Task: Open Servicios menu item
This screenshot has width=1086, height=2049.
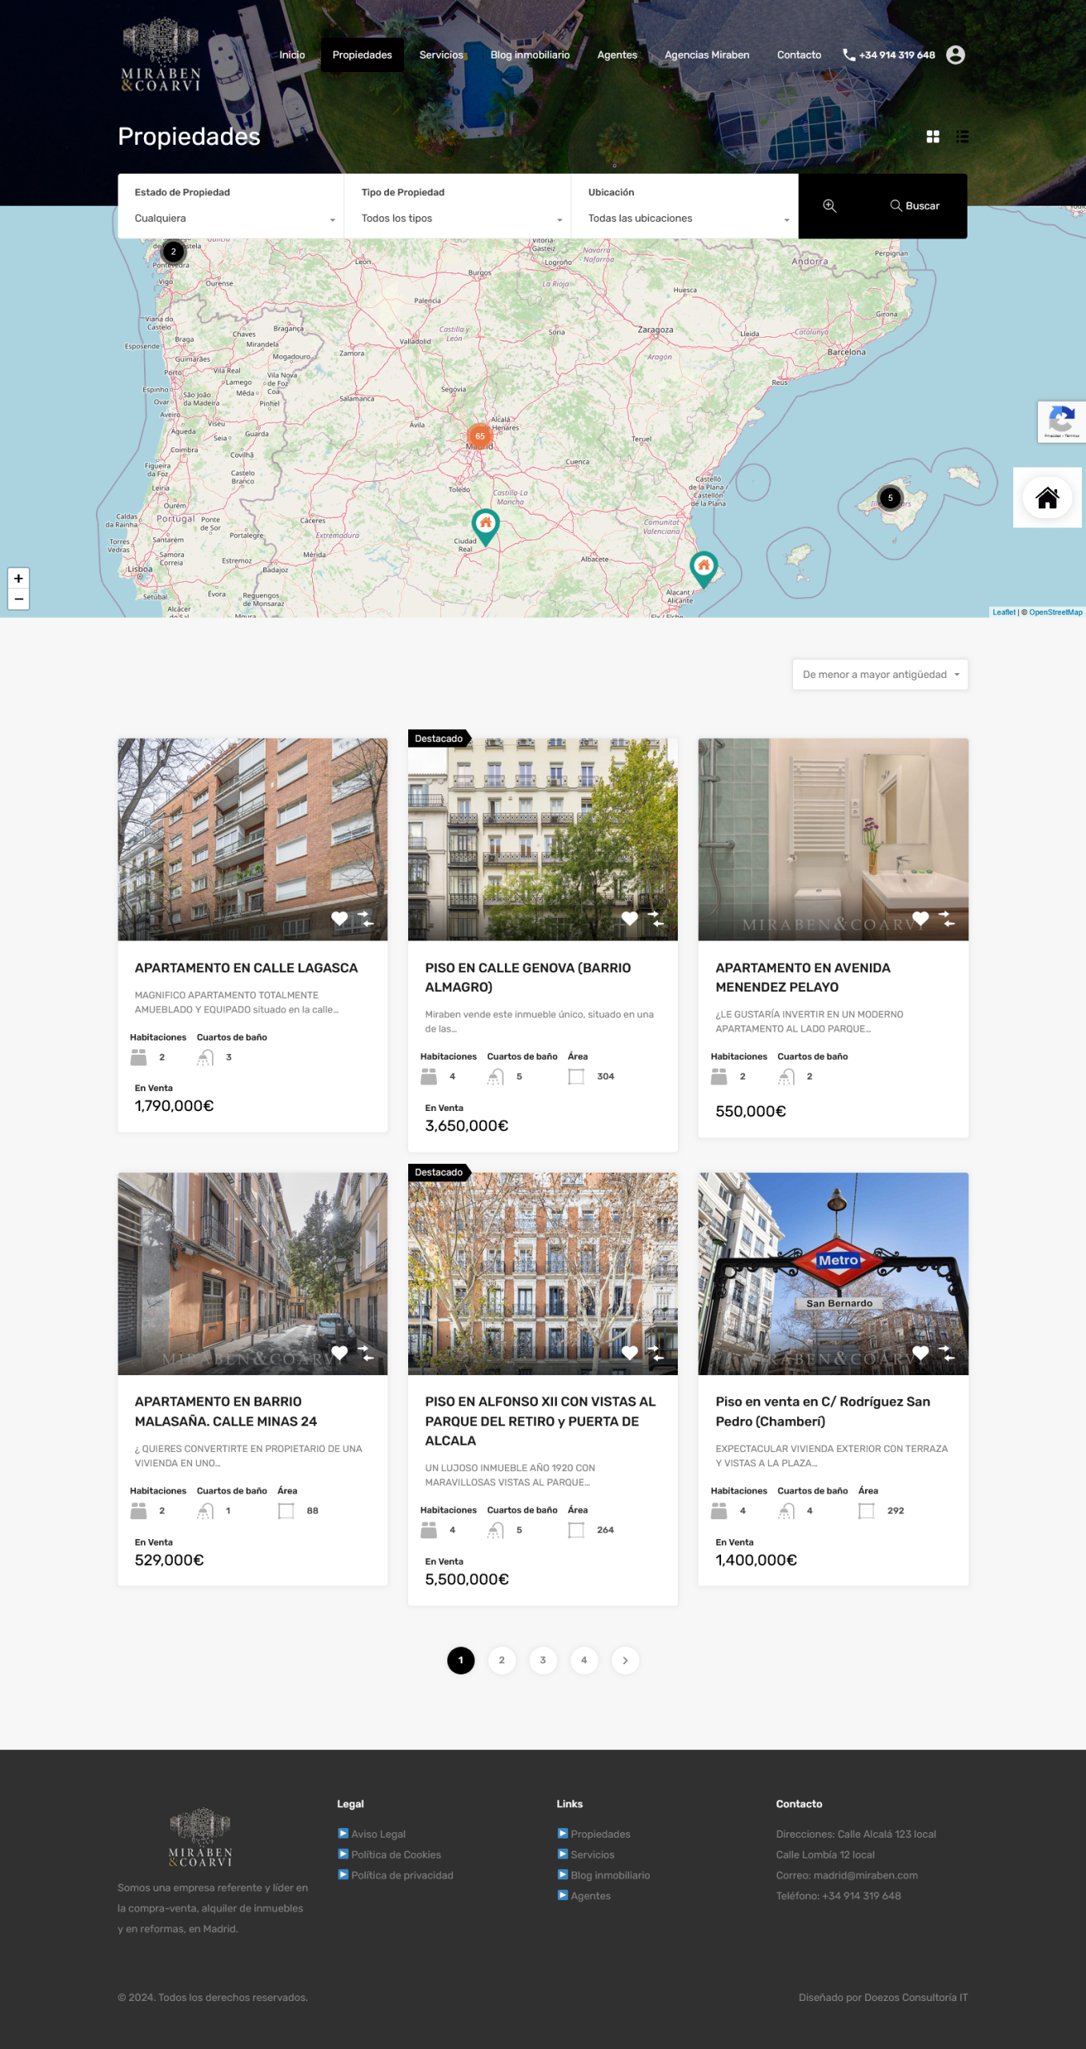Action: point(441,55)
